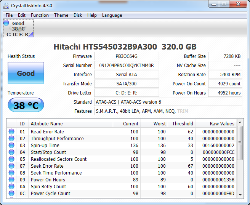Click status orb for Start/Stop Count
This screenshot has width=250, height=205.
(x=11, y=152)
